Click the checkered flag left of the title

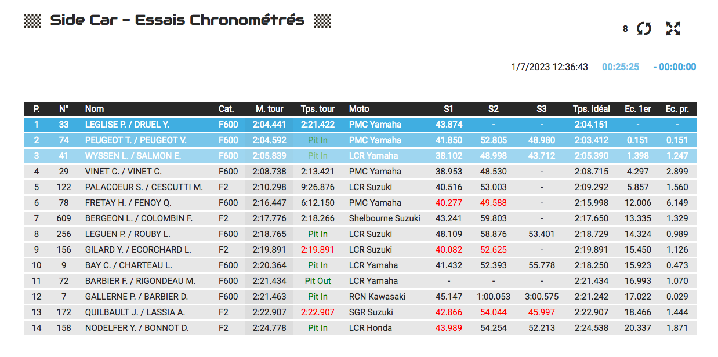tap(32, 21)
